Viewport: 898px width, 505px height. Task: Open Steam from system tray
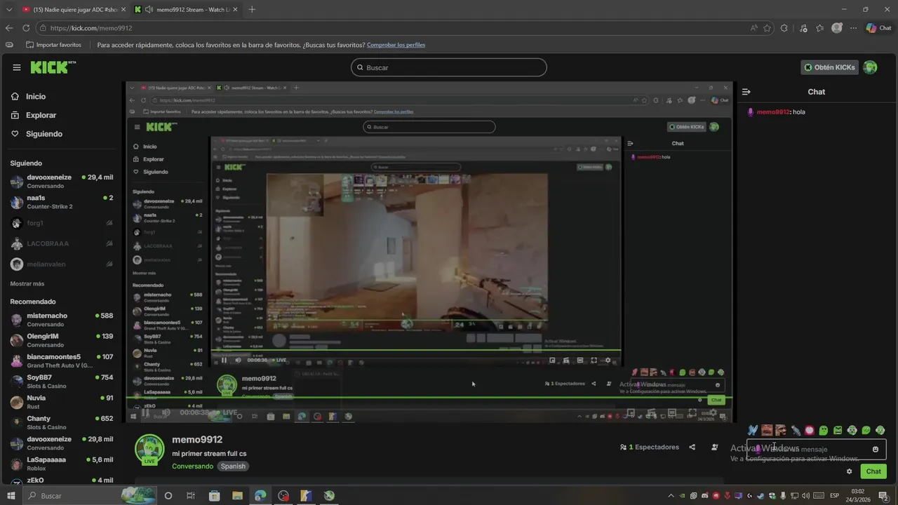pos(761,496)
